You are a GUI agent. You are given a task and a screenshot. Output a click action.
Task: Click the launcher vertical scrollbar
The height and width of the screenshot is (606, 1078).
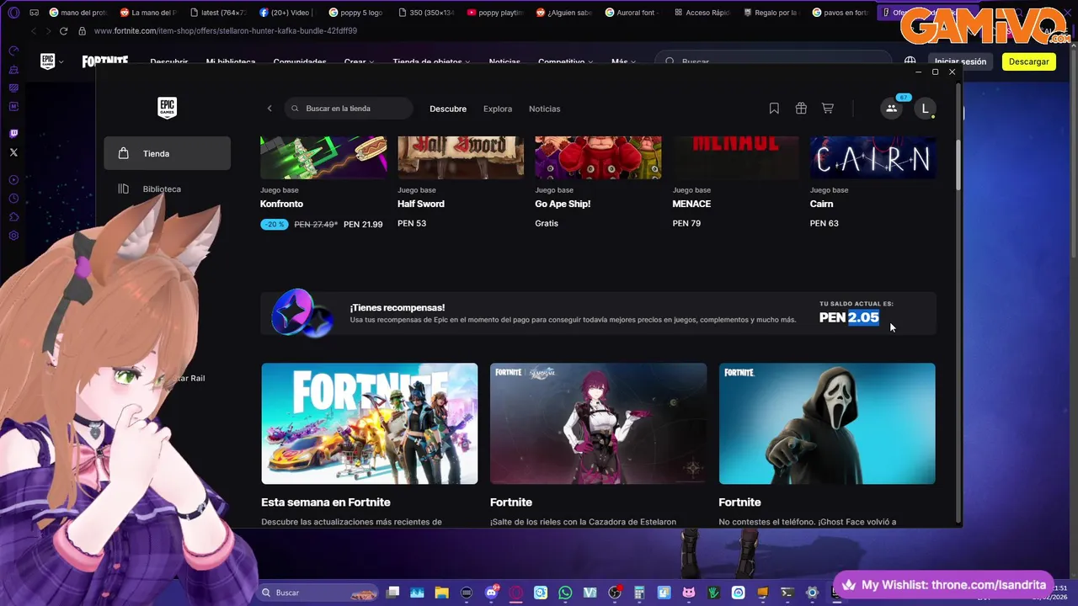[x=958, y=164]
